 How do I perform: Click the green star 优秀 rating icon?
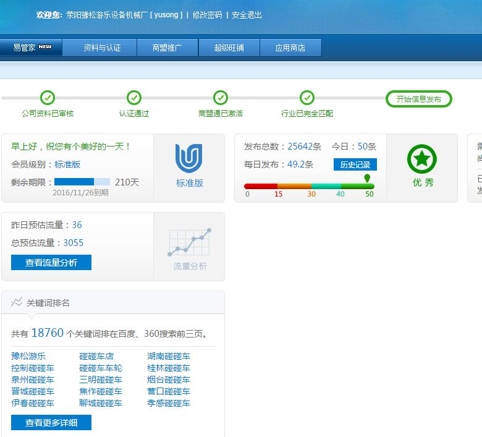click(422, 159)
